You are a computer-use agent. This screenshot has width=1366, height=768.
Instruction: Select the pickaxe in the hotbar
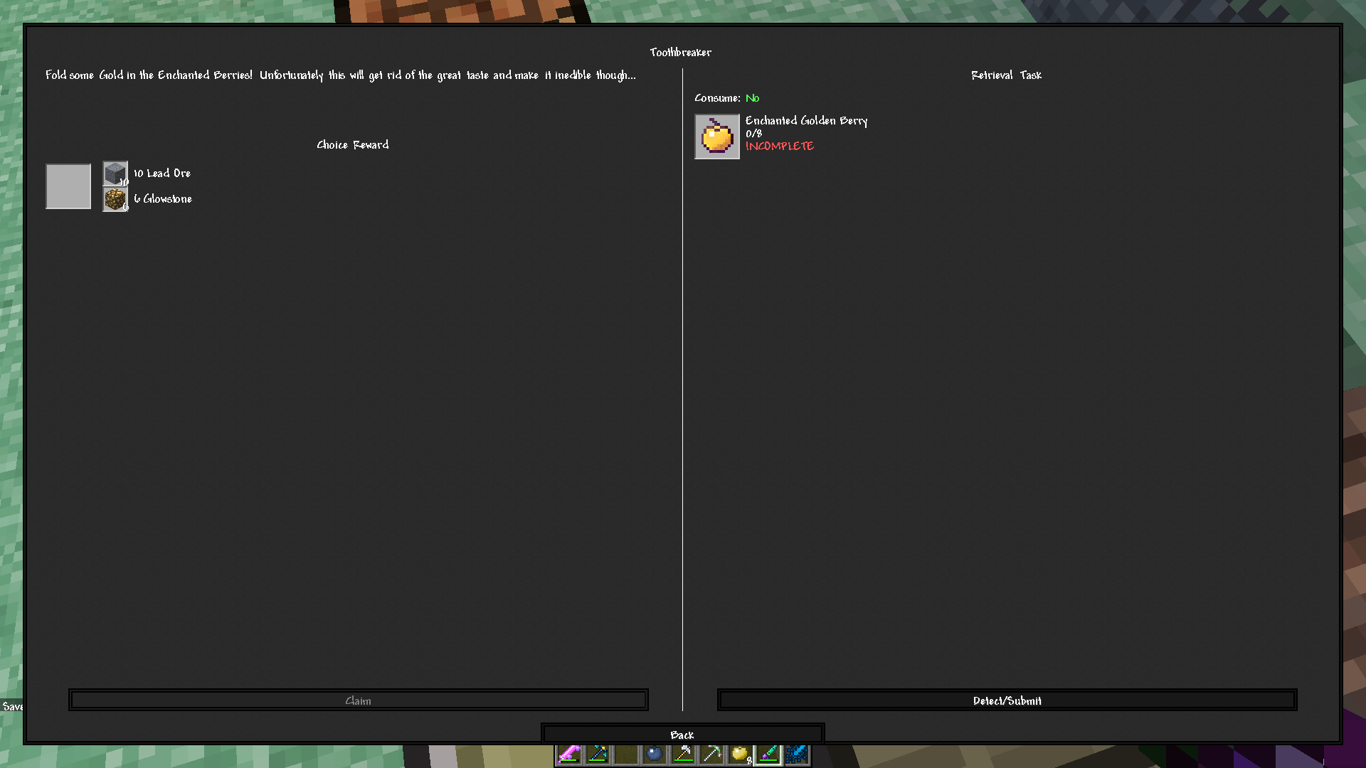(x=711, y=754)
